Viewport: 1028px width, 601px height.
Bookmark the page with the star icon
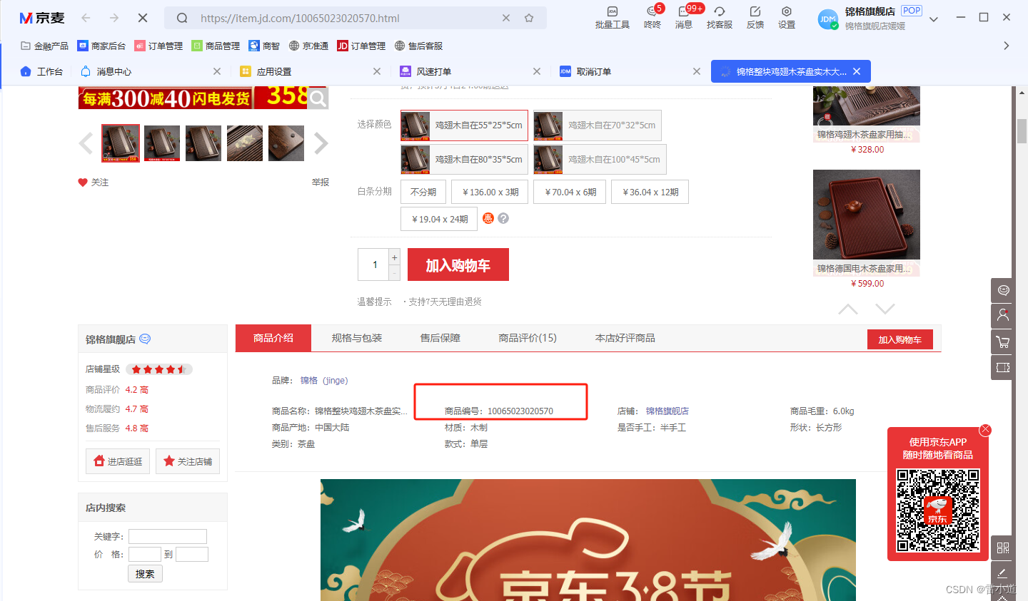point(529,18)
